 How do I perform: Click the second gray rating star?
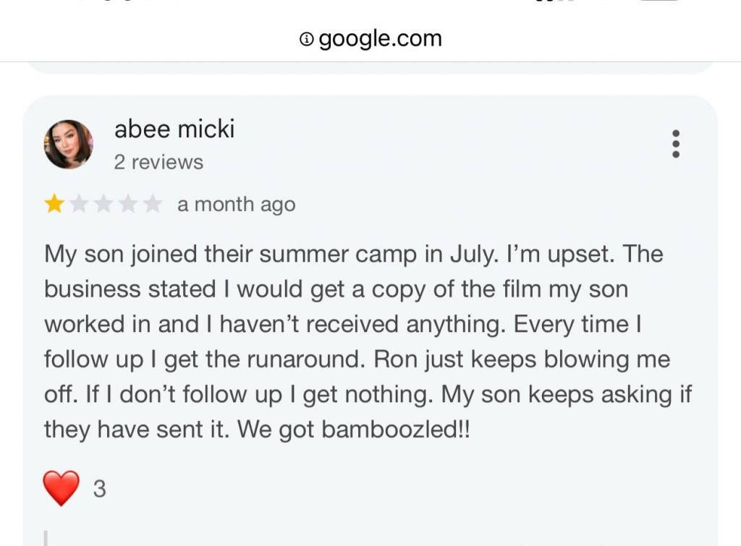[79, 205]
